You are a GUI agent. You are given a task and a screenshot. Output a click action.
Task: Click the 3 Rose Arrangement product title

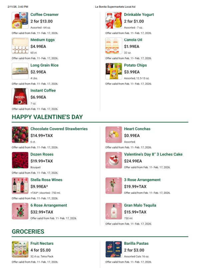(142, 180)
